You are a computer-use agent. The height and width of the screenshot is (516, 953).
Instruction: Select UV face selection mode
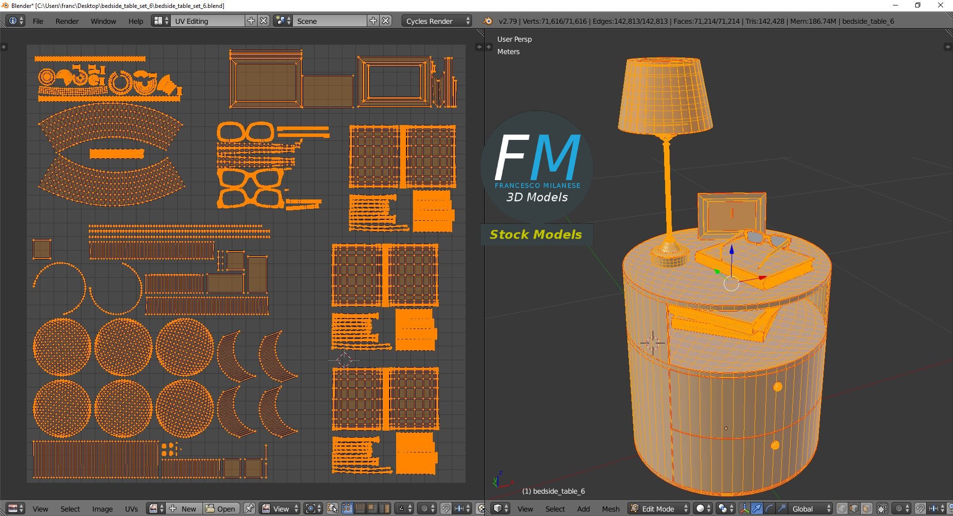(372, 509)
